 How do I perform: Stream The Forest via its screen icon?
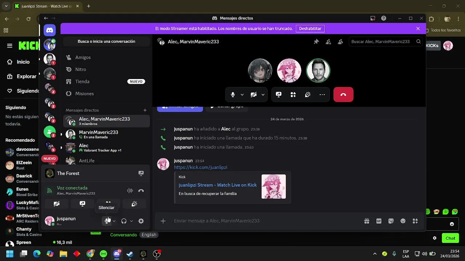[x=141, y=173]
